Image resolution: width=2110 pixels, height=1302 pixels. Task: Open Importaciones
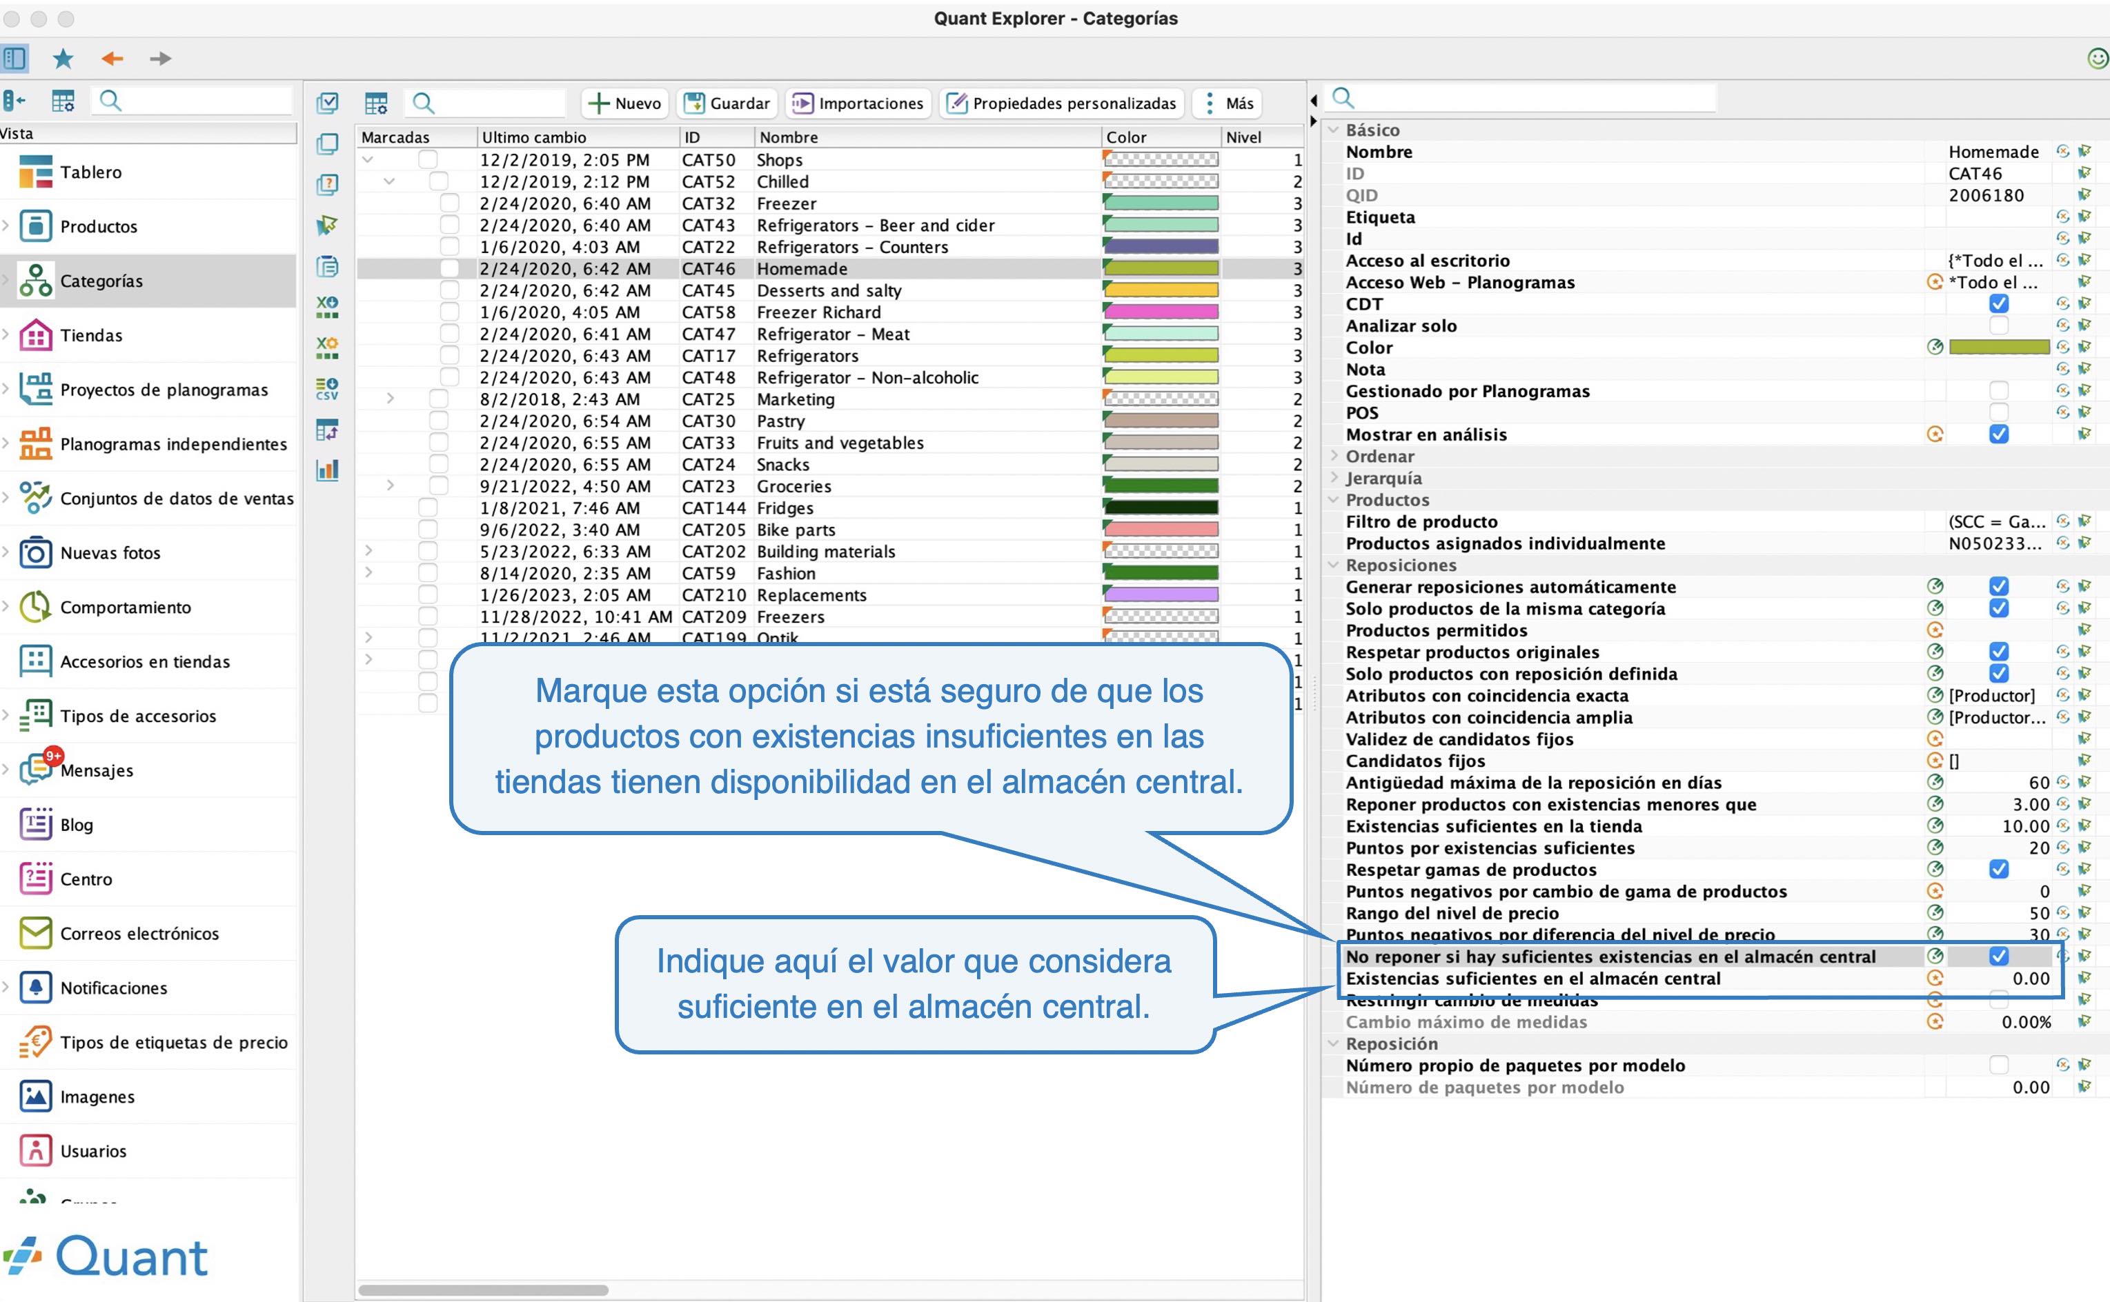[x=858, y=103]
